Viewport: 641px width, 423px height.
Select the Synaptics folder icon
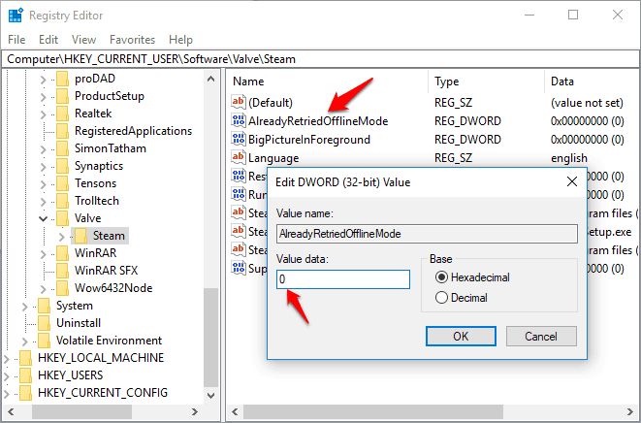[62, 166]
